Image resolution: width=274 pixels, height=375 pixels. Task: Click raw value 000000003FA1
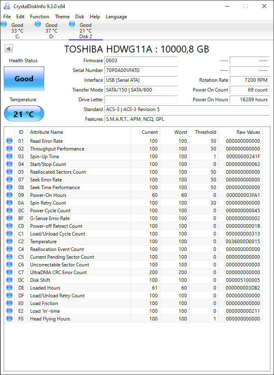tap(243, 195)
